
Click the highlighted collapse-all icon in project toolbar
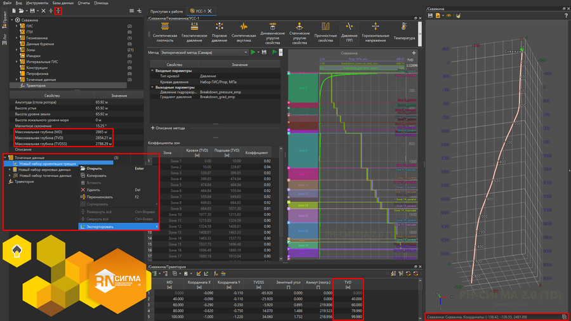58,11
